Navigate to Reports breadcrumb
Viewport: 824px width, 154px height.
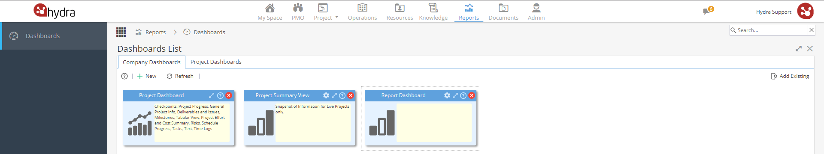point(151,32)
